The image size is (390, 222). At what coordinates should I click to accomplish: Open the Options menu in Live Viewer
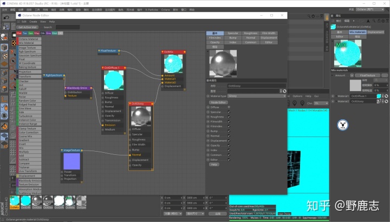(297, 96)
